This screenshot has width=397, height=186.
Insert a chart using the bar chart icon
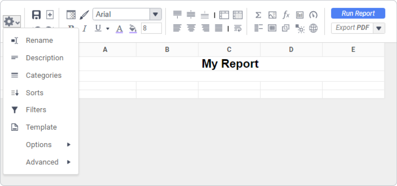click(300, 15)
